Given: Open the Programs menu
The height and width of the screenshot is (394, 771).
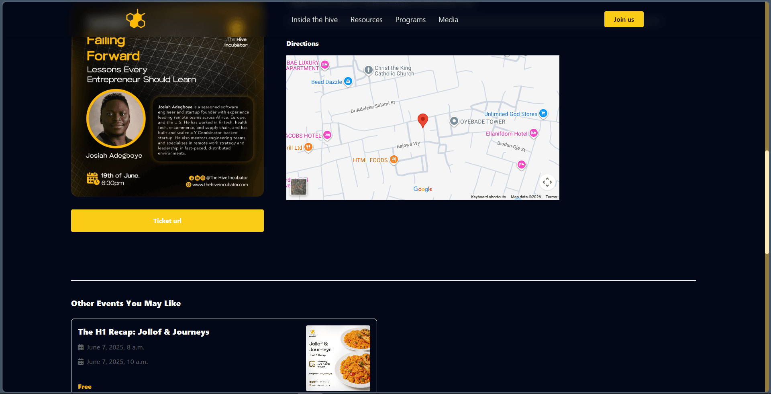Looking at the screenshot, I should coord(410,20).
